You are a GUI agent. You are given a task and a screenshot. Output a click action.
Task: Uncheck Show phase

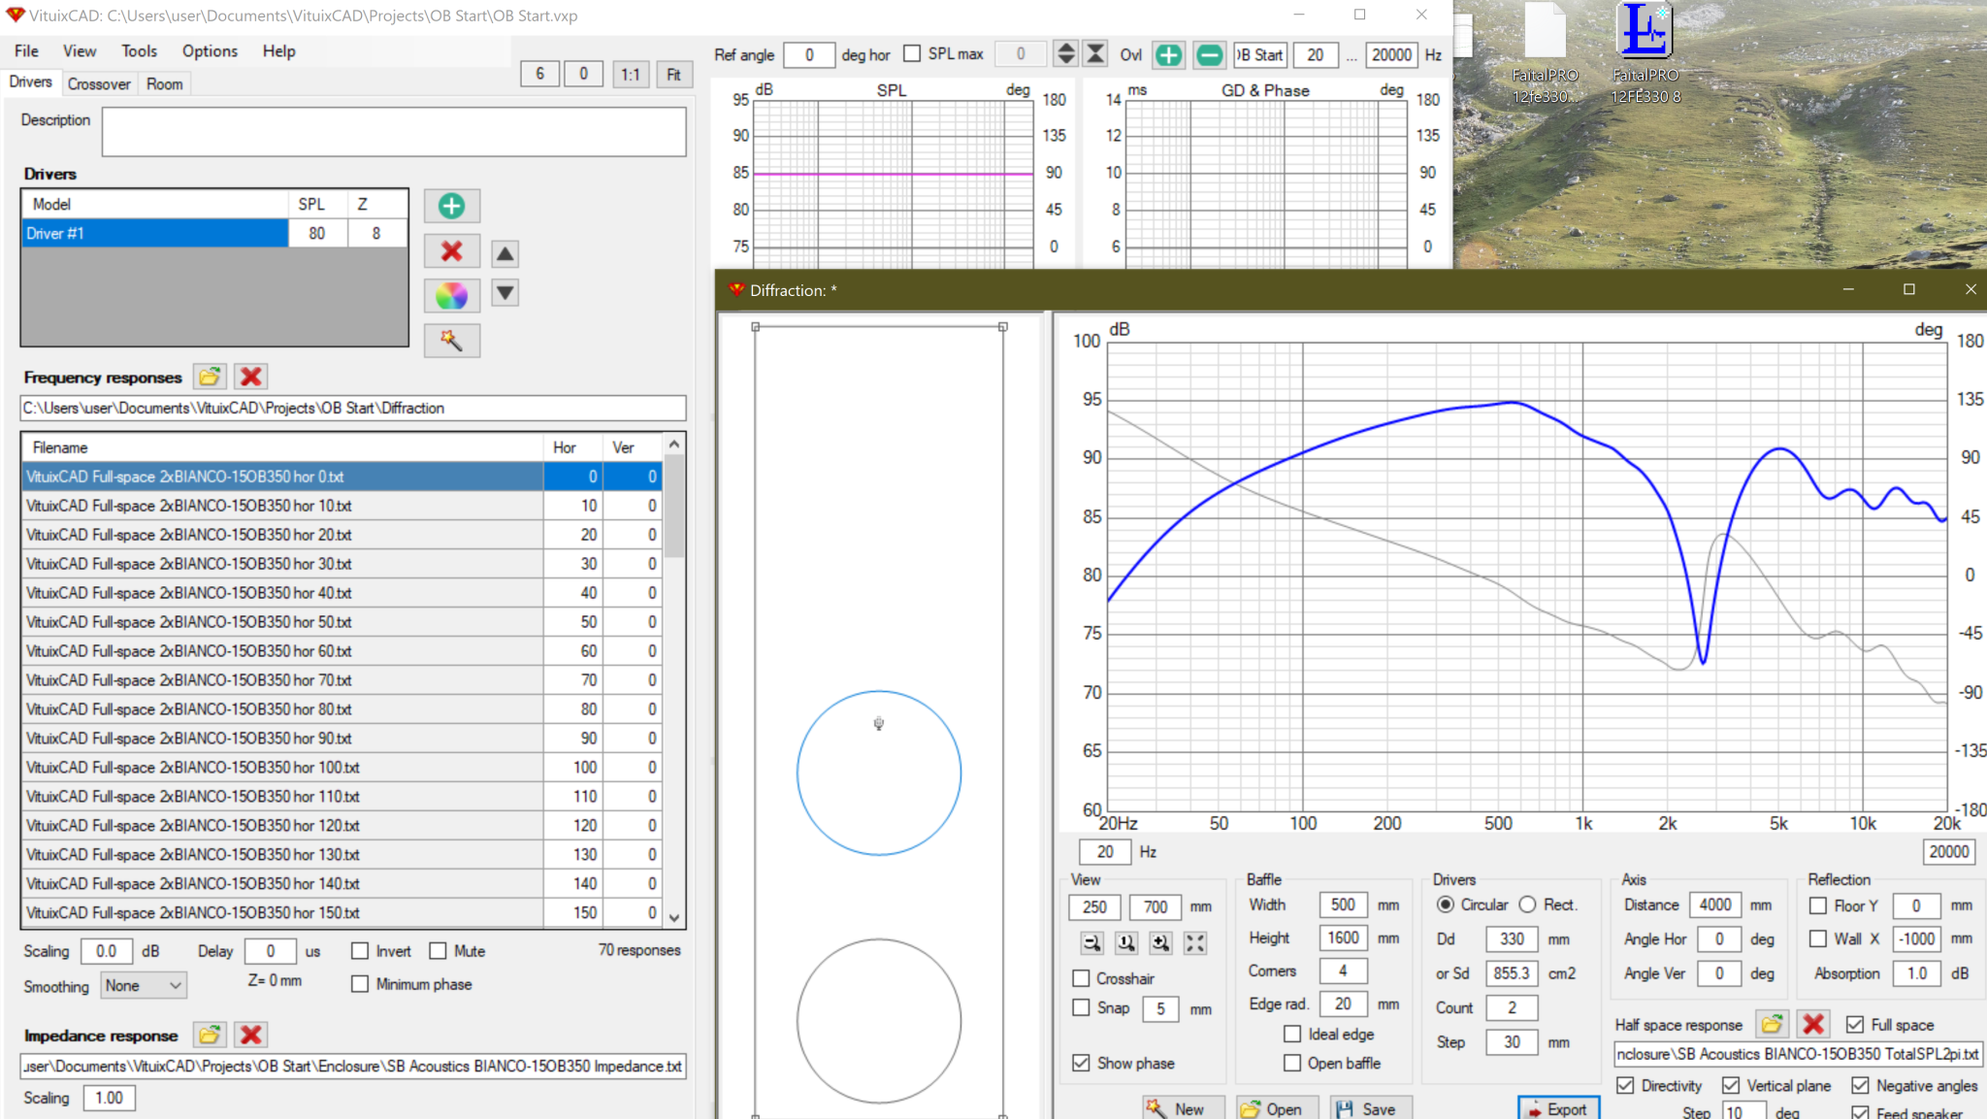(1081, 1063)
